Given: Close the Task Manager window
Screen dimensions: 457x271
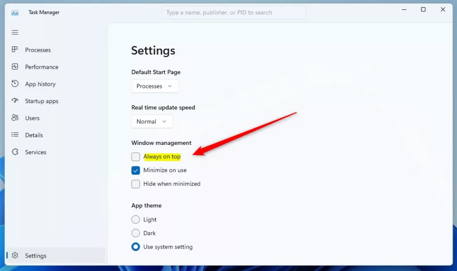Looking at the screenshot, I should point(443,10).
